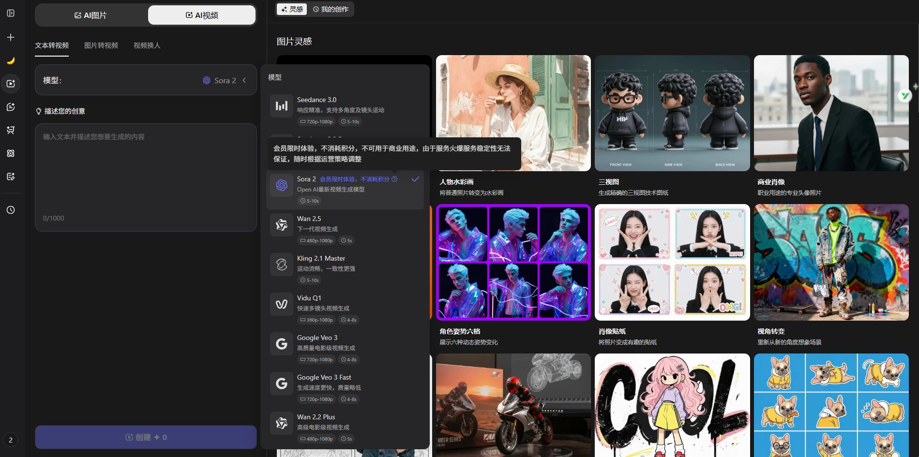Switch to the 图片转视频 tab
Viewport: 919px width, 457px height.
click(x=101, y=45)
